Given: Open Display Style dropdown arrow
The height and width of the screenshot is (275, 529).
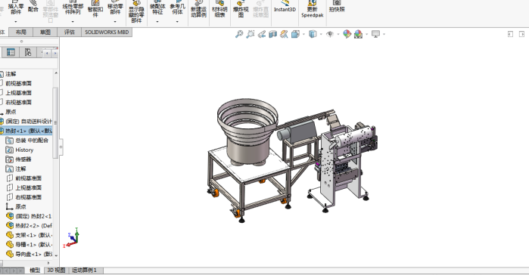Looking at the screenshot, I should 321,34.
